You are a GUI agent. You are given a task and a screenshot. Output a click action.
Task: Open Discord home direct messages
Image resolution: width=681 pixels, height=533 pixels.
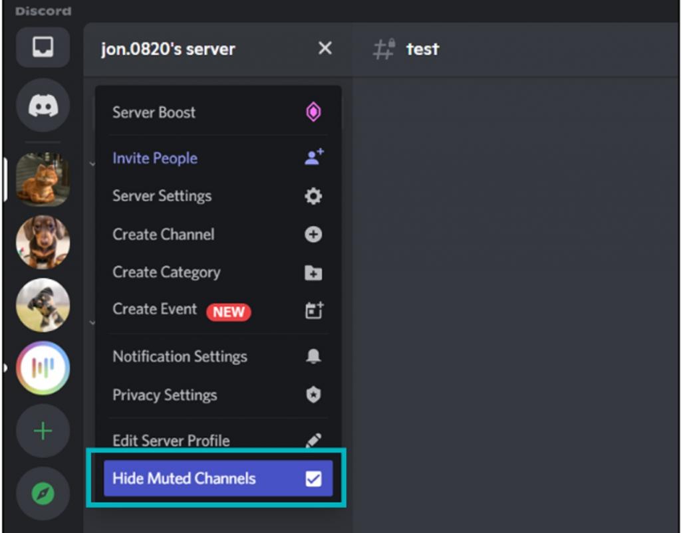point(43,106)
